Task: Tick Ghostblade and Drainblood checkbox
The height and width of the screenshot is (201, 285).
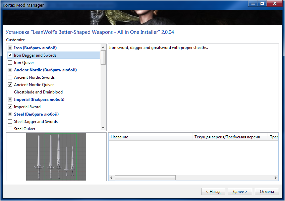Action: (x=10, y=92)
